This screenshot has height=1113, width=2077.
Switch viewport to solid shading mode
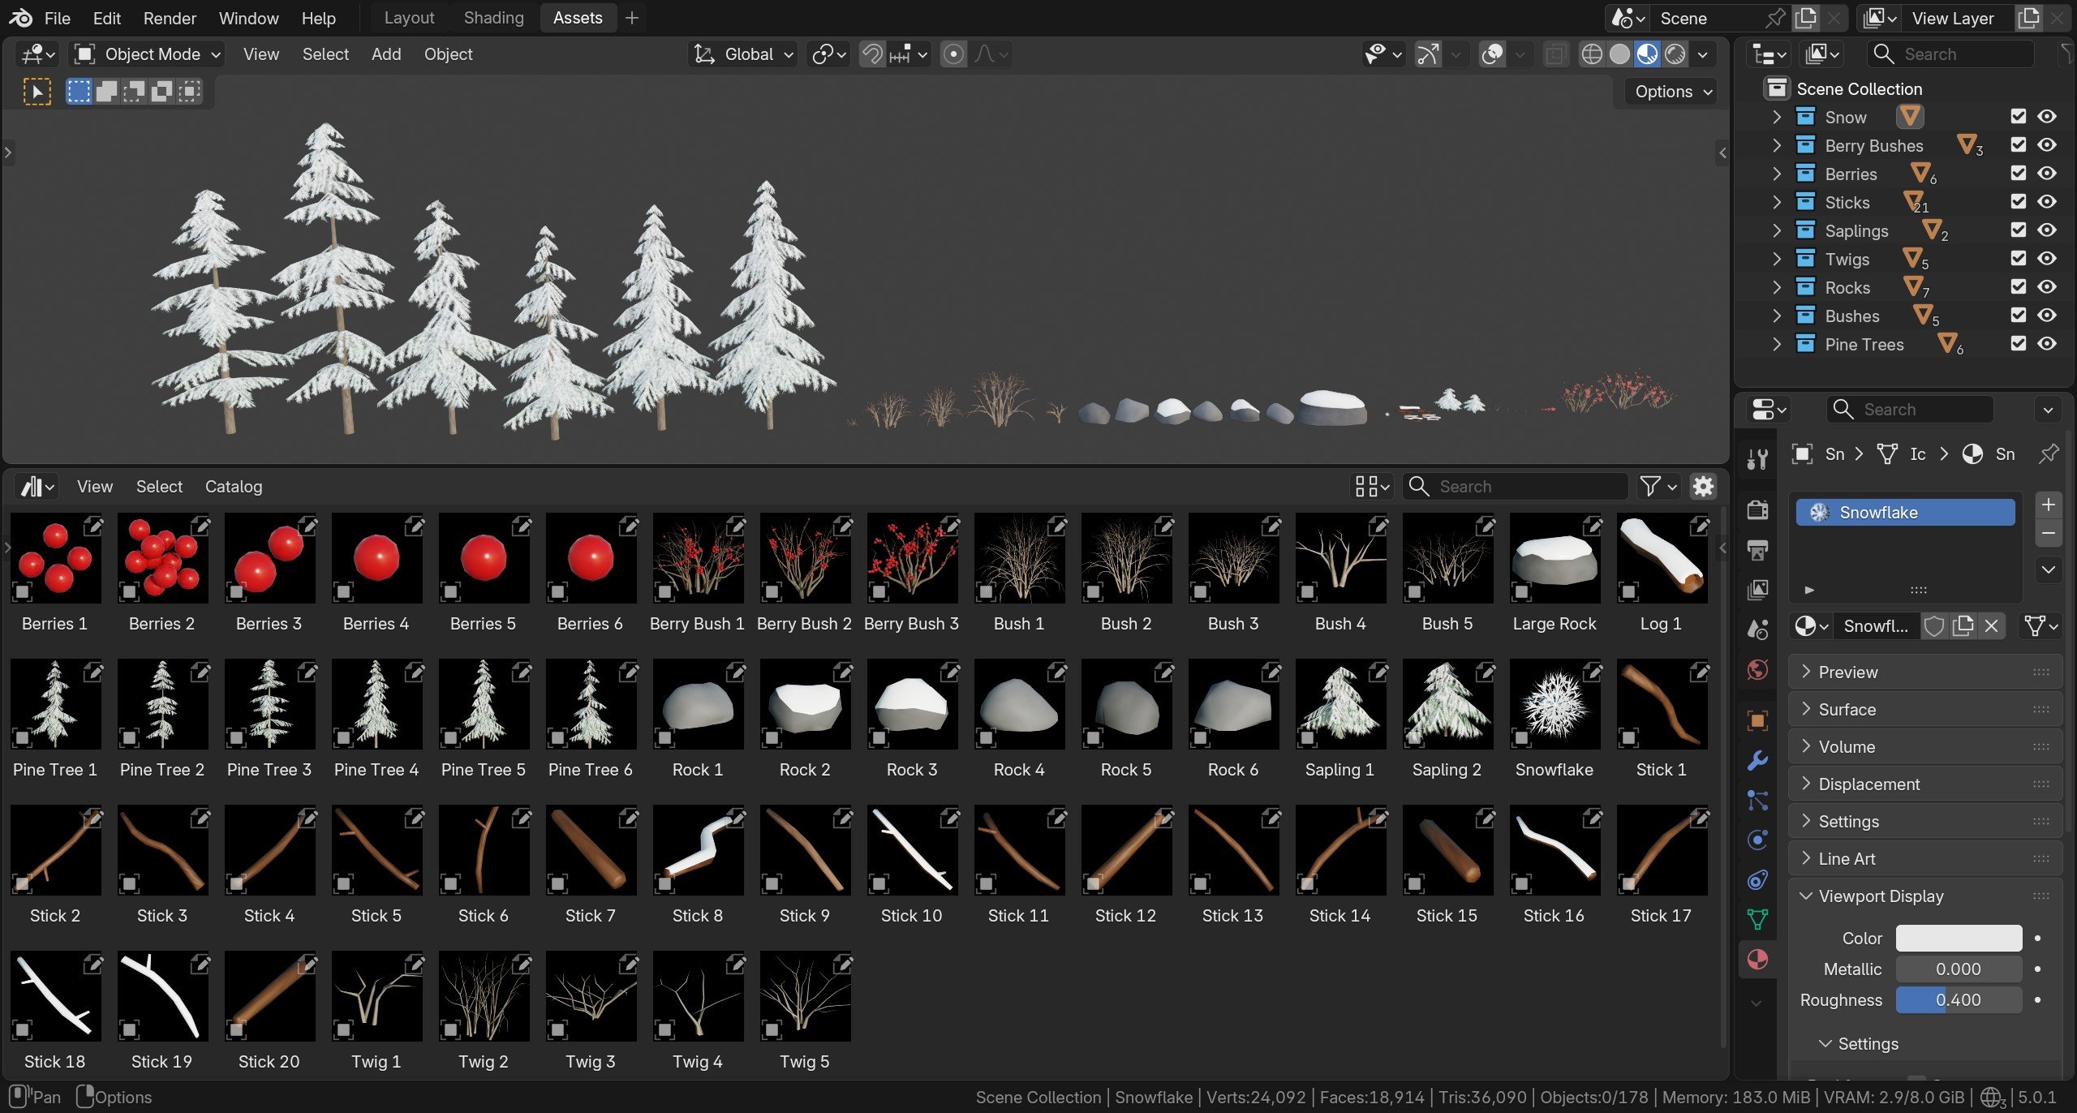(1619, 54)
